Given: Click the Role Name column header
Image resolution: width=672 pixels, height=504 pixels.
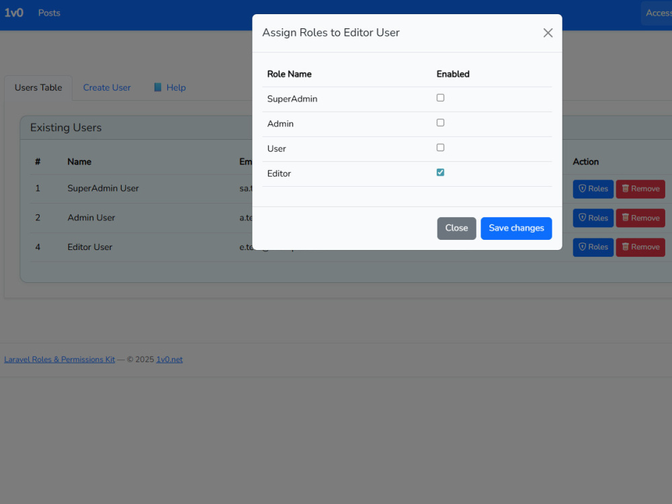Looking at the screenshot, I should click(289, 74).
